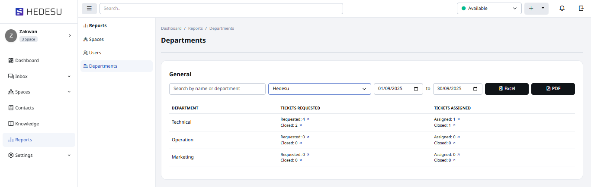
Task: Click the logout icon in top bar
Action: point(581,9)
